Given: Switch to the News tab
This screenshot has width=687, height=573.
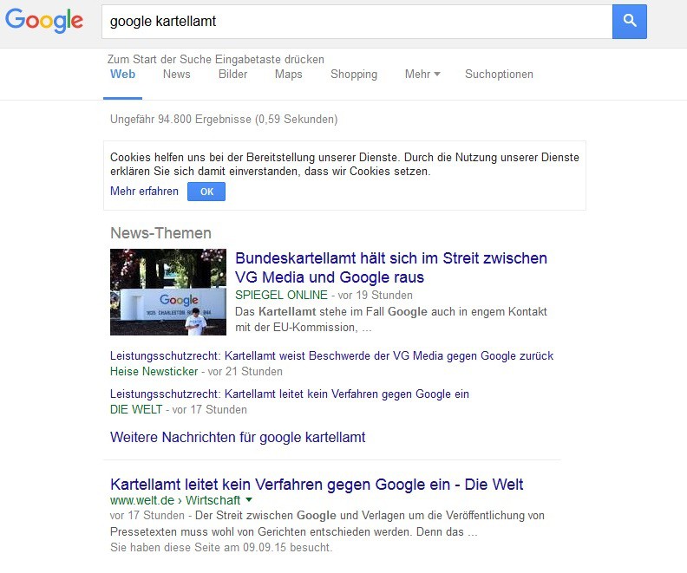Looking at the screenshot, I should pyautogui.click(x=177, y=74).
